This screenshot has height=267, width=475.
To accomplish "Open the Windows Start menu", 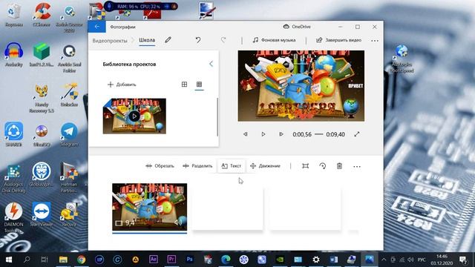I will [9, 260].
